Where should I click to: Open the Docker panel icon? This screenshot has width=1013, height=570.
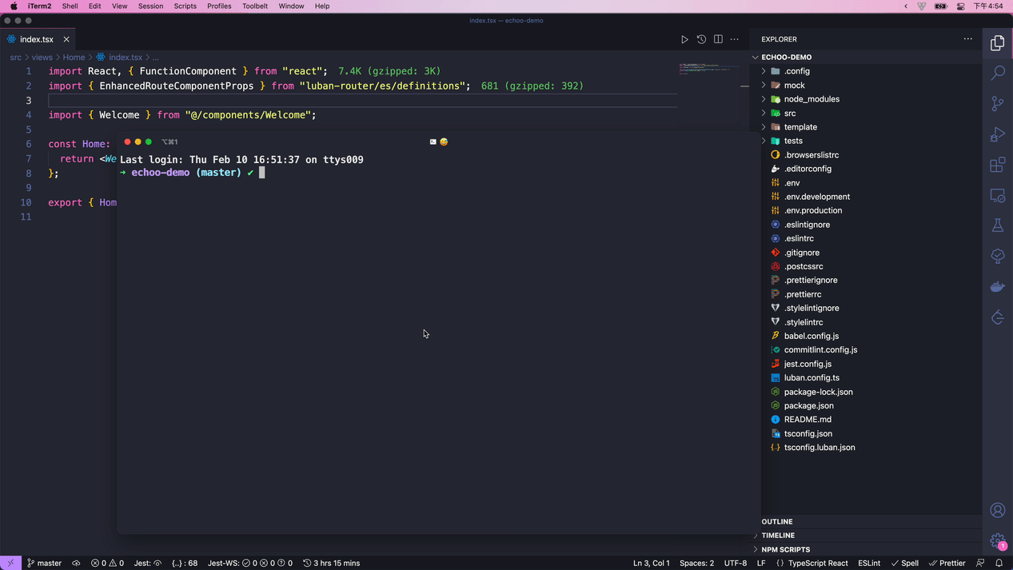tap(997, 287)
